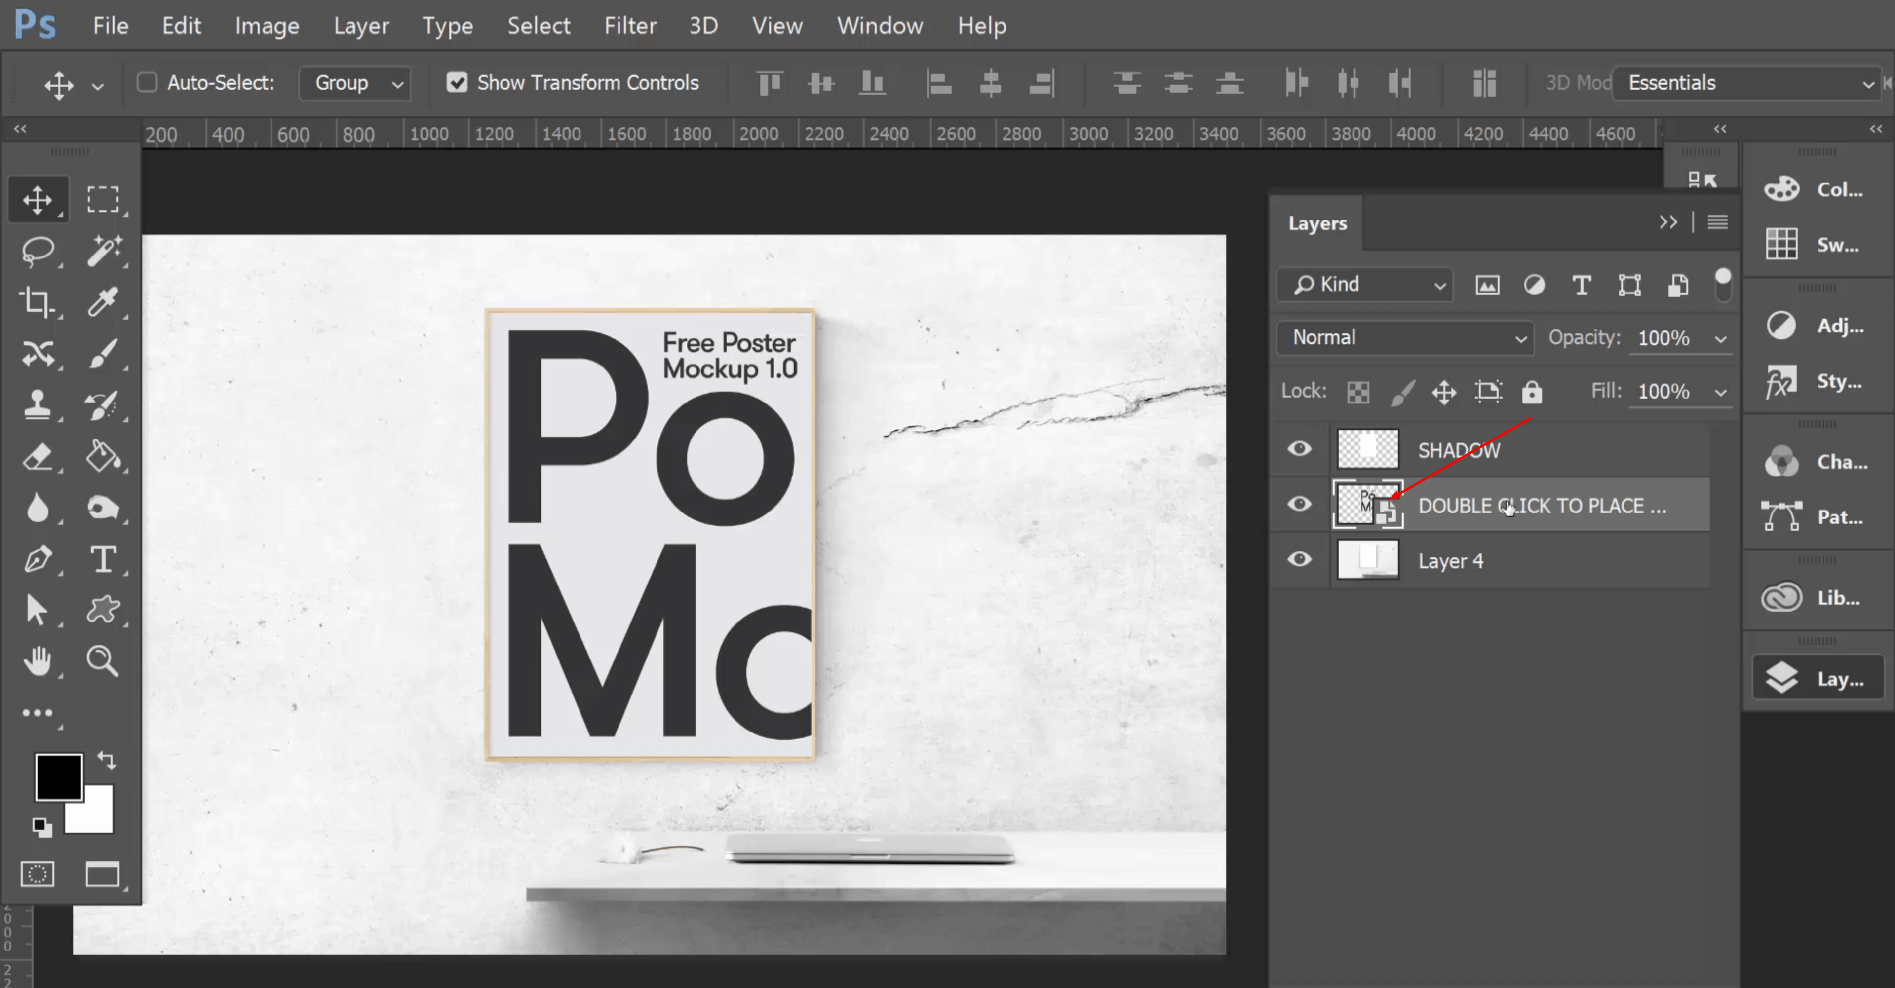The image size is (1895, 988).
Task: Select the Sponge tool
Action: [102, 508]
